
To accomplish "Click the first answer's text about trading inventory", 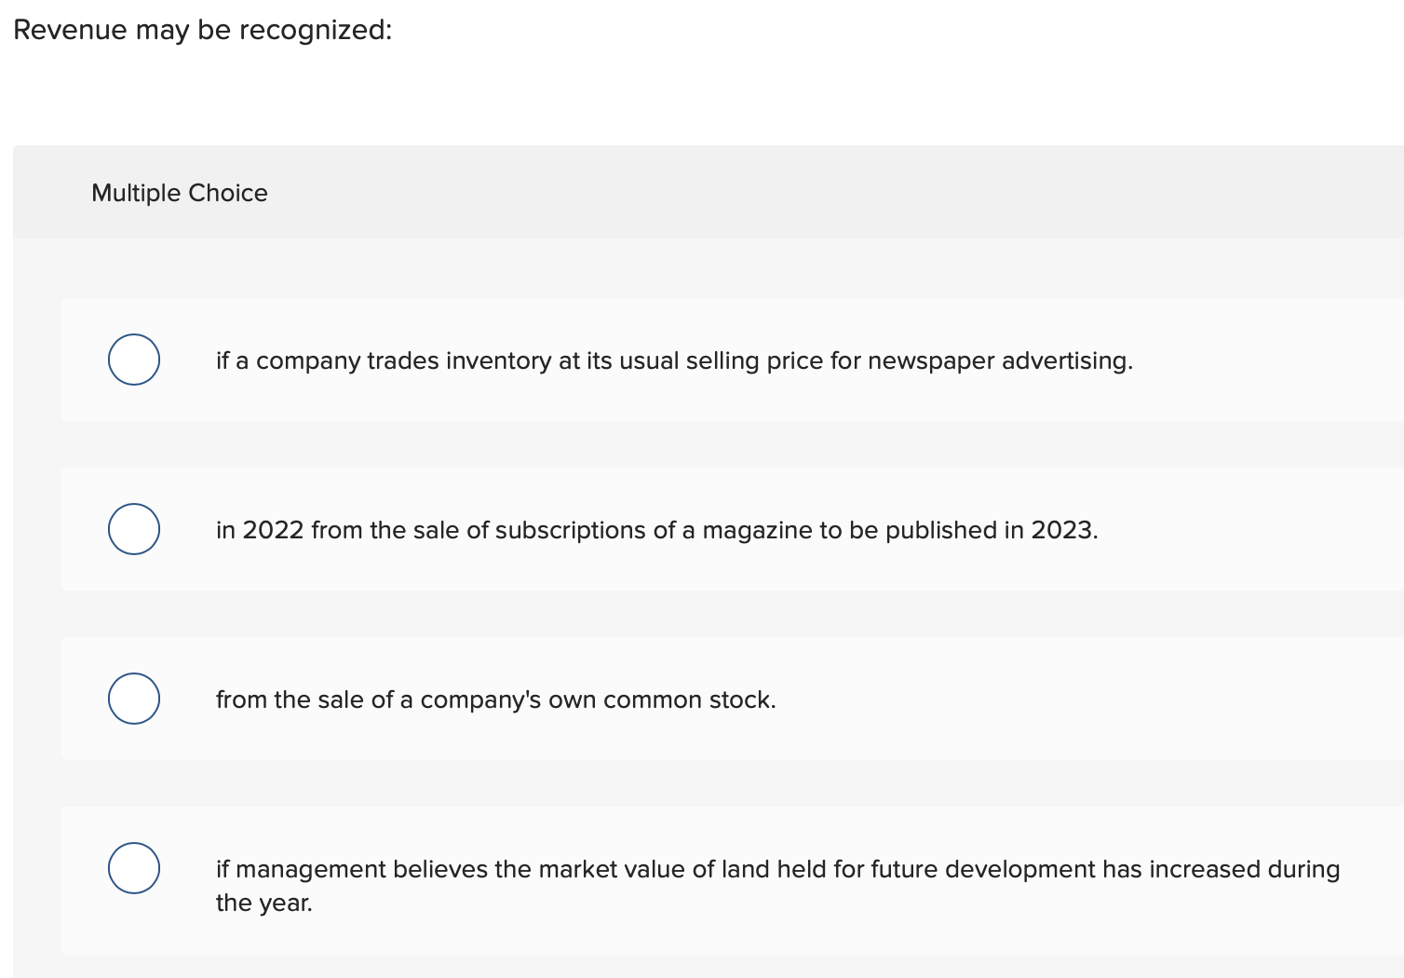I will pyautogui.click(x=673, y=361).
